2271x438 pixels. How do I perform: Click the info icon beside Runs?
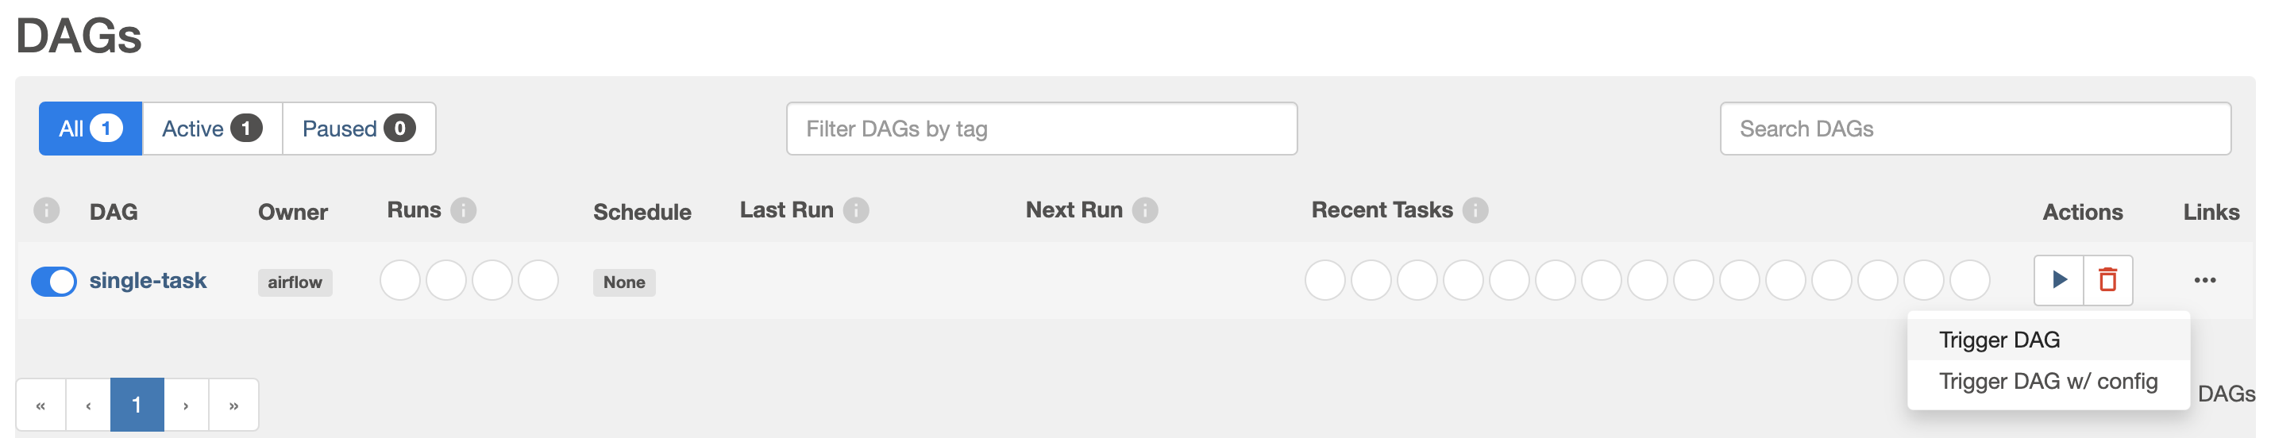(464, 210)
